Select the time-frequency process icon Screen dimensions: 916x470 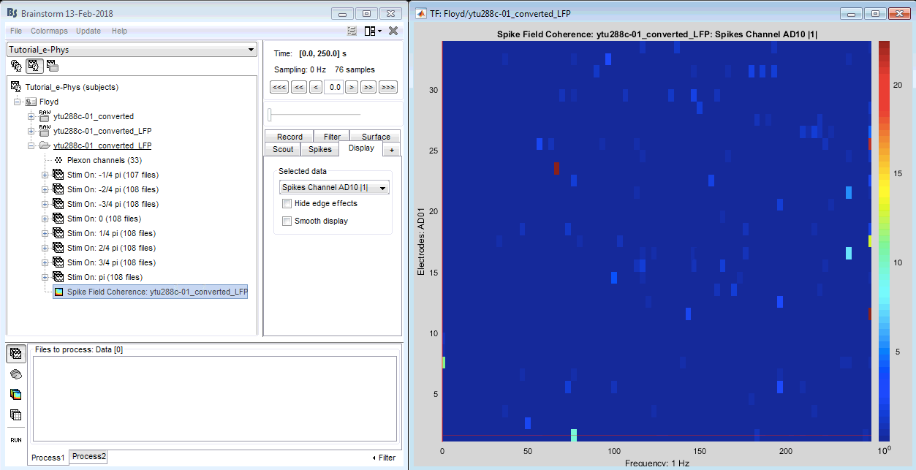coord(15,394)
